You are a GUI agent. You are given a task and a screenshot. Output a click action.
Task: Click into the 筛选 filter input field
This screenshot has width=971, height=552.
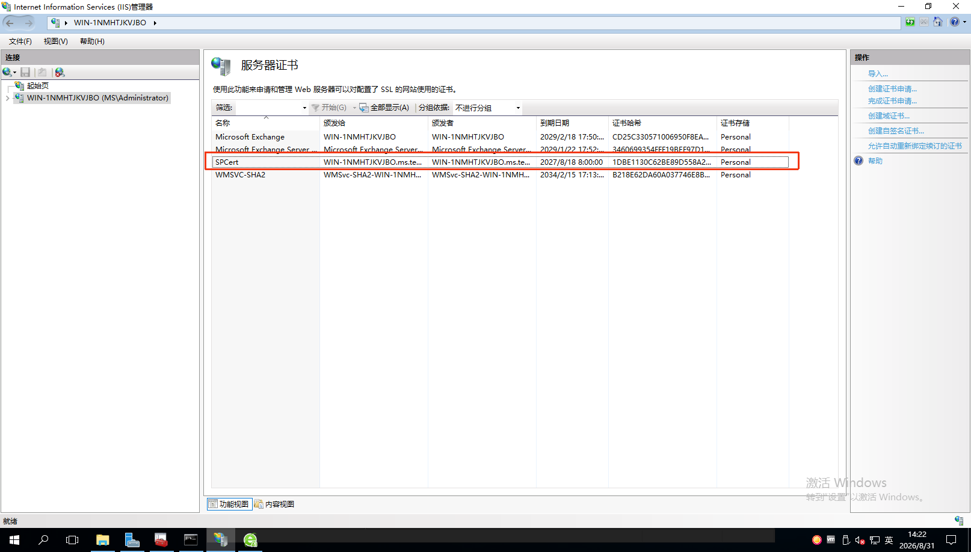tap(268, 108)
